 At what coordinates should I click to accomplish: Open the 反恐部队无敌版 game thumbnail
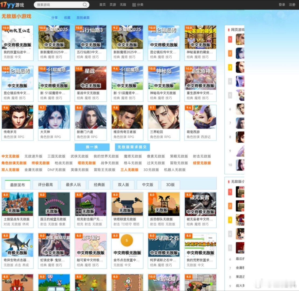(x=164, y=204)
